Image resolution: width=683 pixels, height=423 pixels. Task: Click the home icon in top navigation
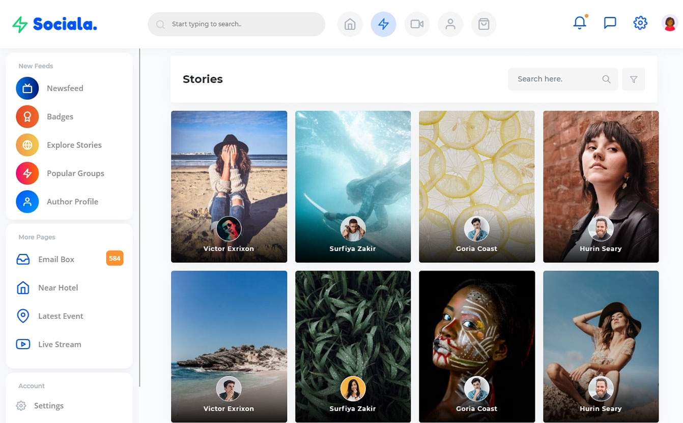(x=350, y=24)
